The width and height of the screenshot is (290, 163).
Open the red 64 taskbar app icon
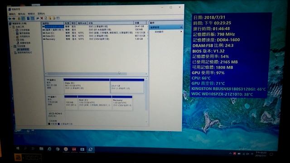[x=74, y=149]
